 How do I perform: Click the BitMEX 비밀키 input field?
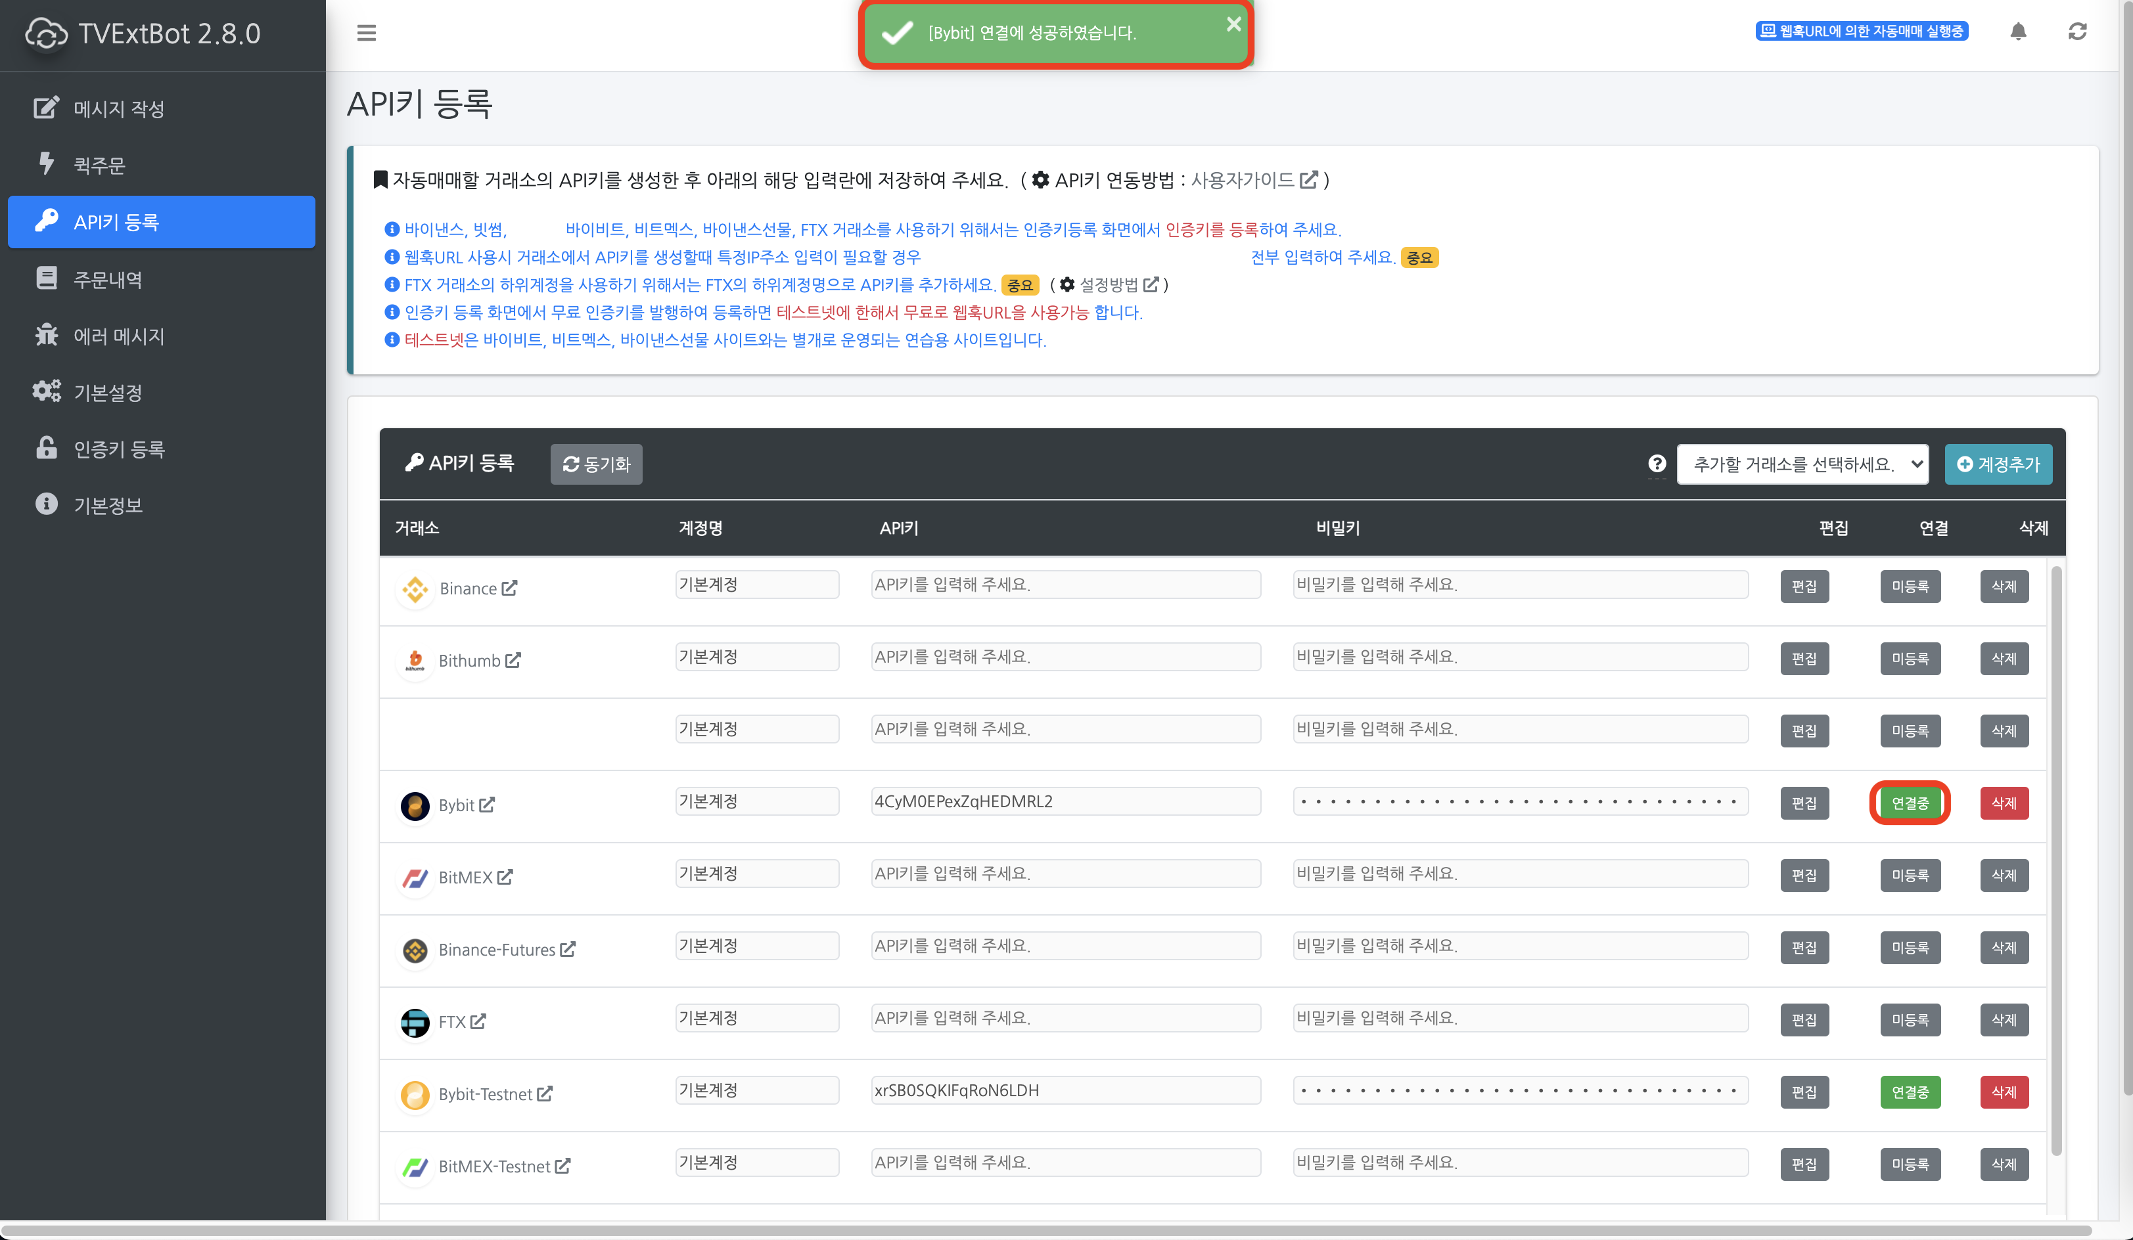[x=1520, y=873]
